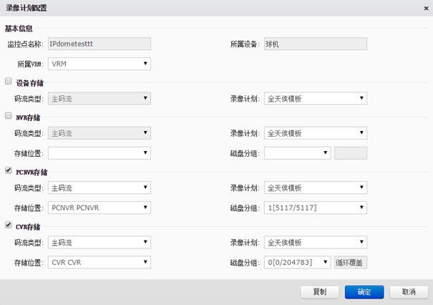Open PCNVR存储 码流类型 dropdown
The image size is (433, 305).
click(x=99, y=188)
